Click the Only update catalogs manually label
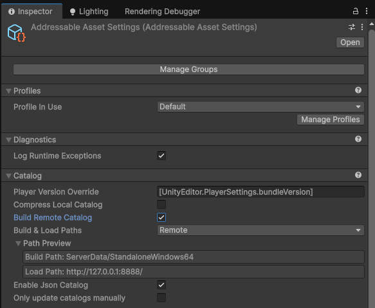This screenshot has width=375, height=308. coord(69,298)
